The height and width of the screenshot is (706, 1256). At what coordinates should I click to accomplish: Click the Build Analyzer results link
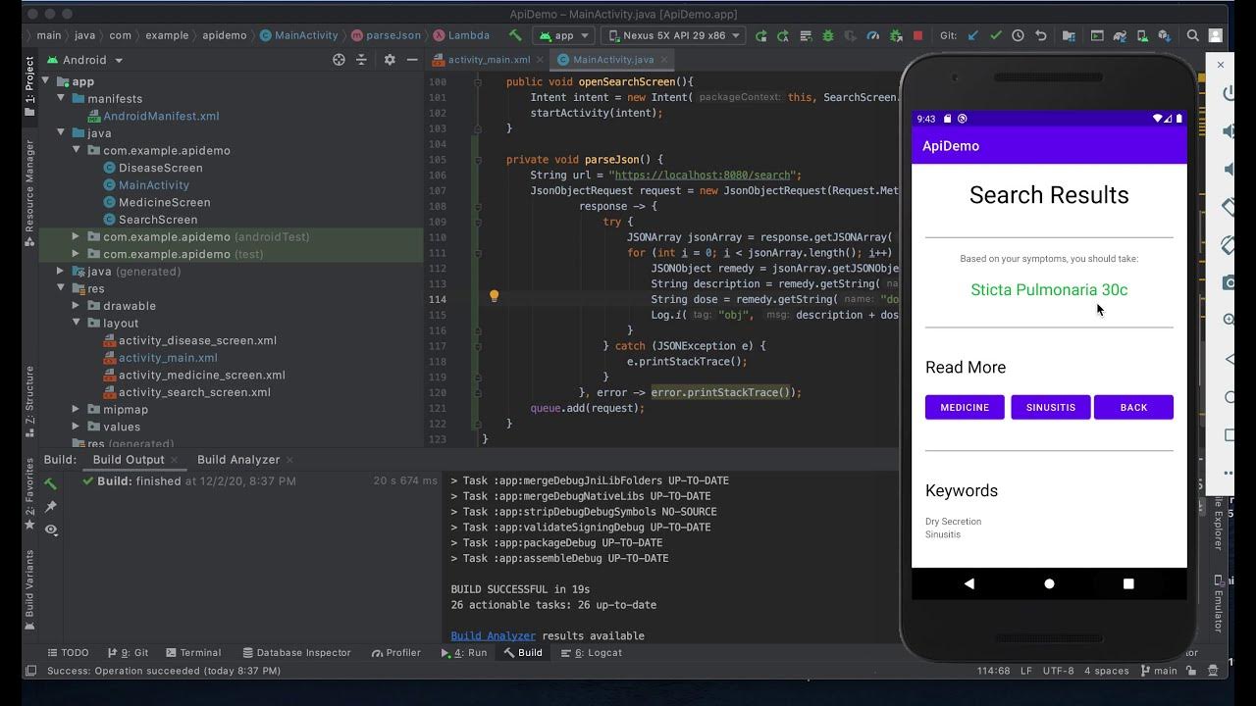point(493,635)
